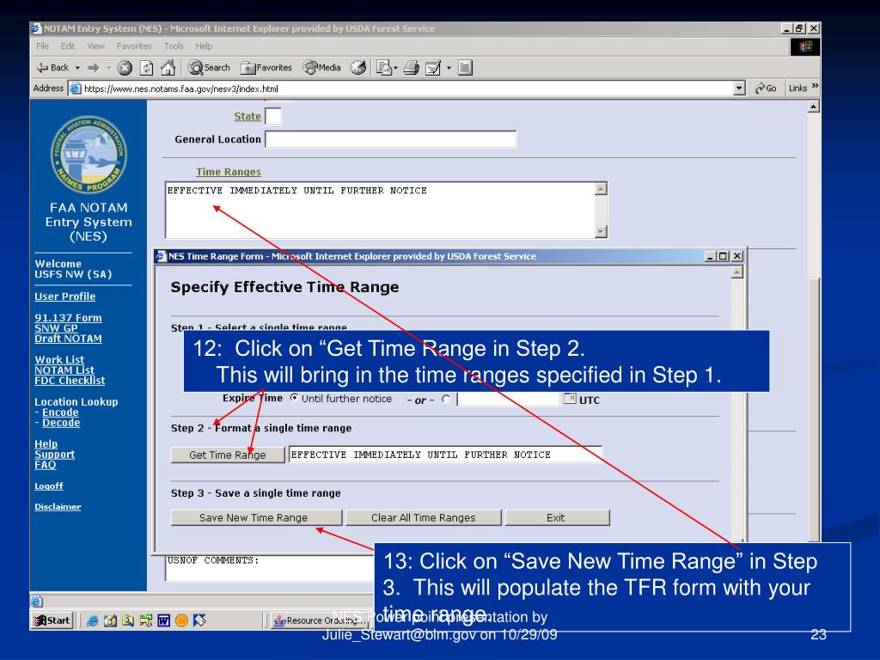Screen dimensions: 880x660
Task: Click the Edit page toolbar icon
Action: point(433,68)
